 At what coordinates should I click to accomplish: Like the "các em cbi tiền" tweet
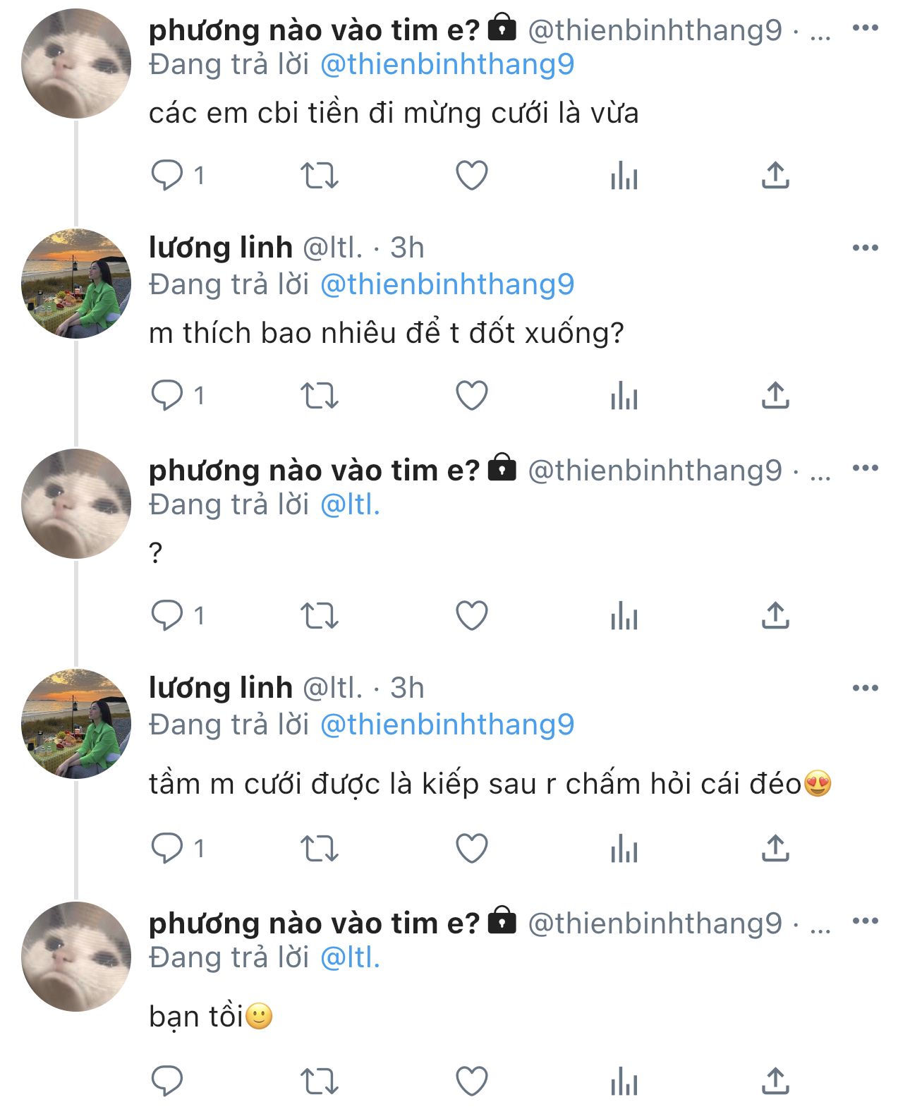pos(471,176)
